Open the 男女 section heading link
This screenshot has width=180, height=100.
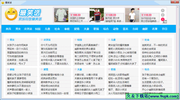pos(12,40)
